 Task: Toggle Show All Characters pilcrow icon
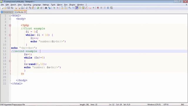[73, 8]
